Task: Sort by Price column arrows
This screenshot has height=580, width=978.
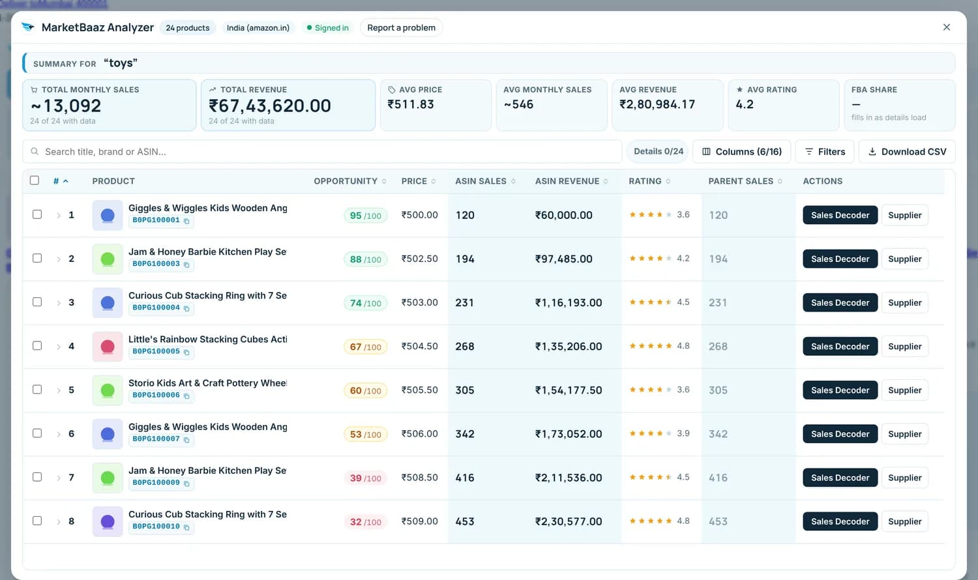Action: tap(434, 181)
